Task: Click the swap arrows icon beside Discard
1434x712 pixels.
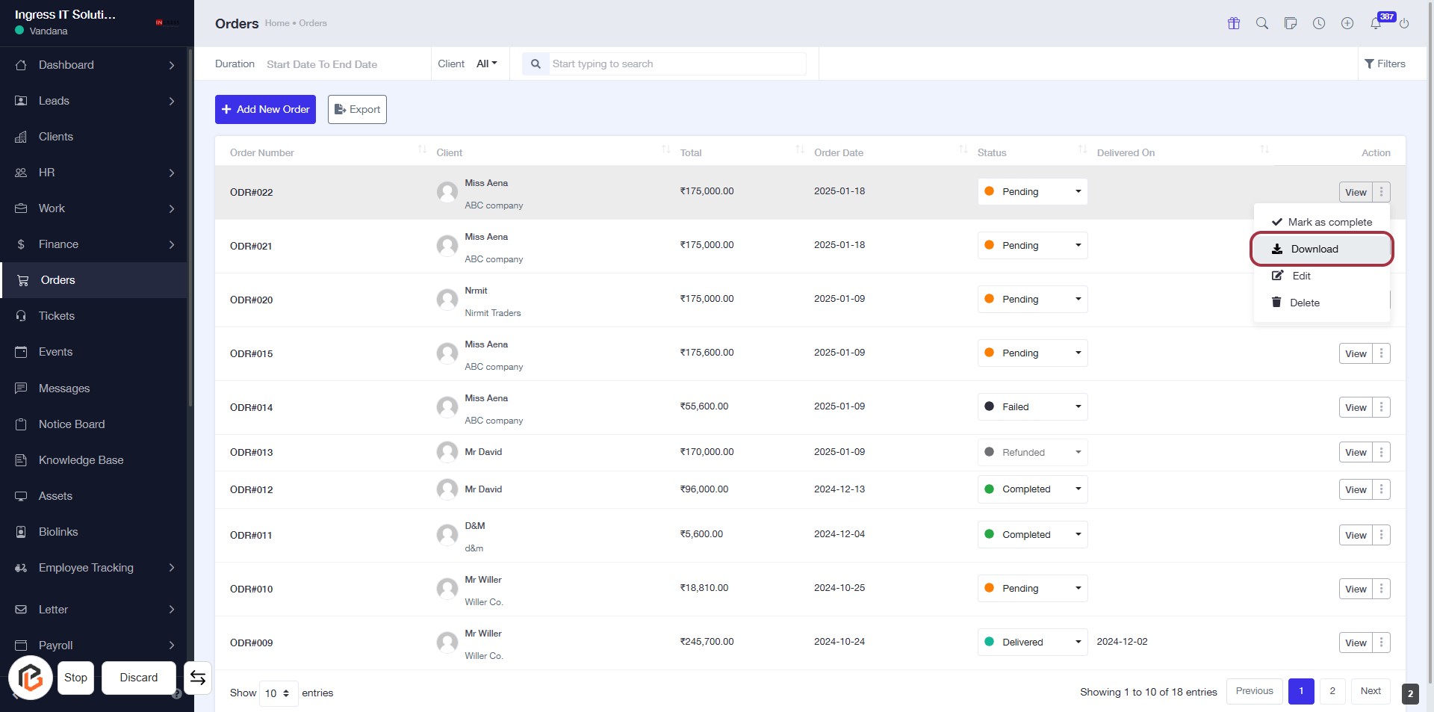Action: coord(198,678)
